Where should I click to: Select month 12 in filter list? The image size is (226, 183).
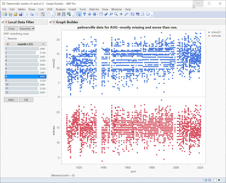[25, 93]
